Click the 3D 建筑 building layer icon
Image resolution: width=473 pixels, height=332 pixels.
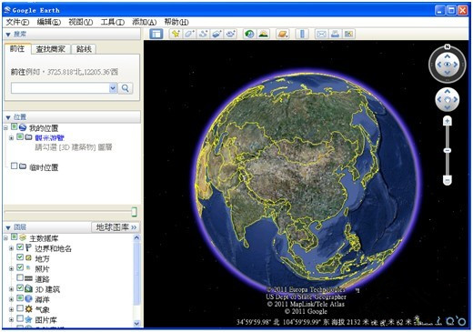(x=28, y=288)
